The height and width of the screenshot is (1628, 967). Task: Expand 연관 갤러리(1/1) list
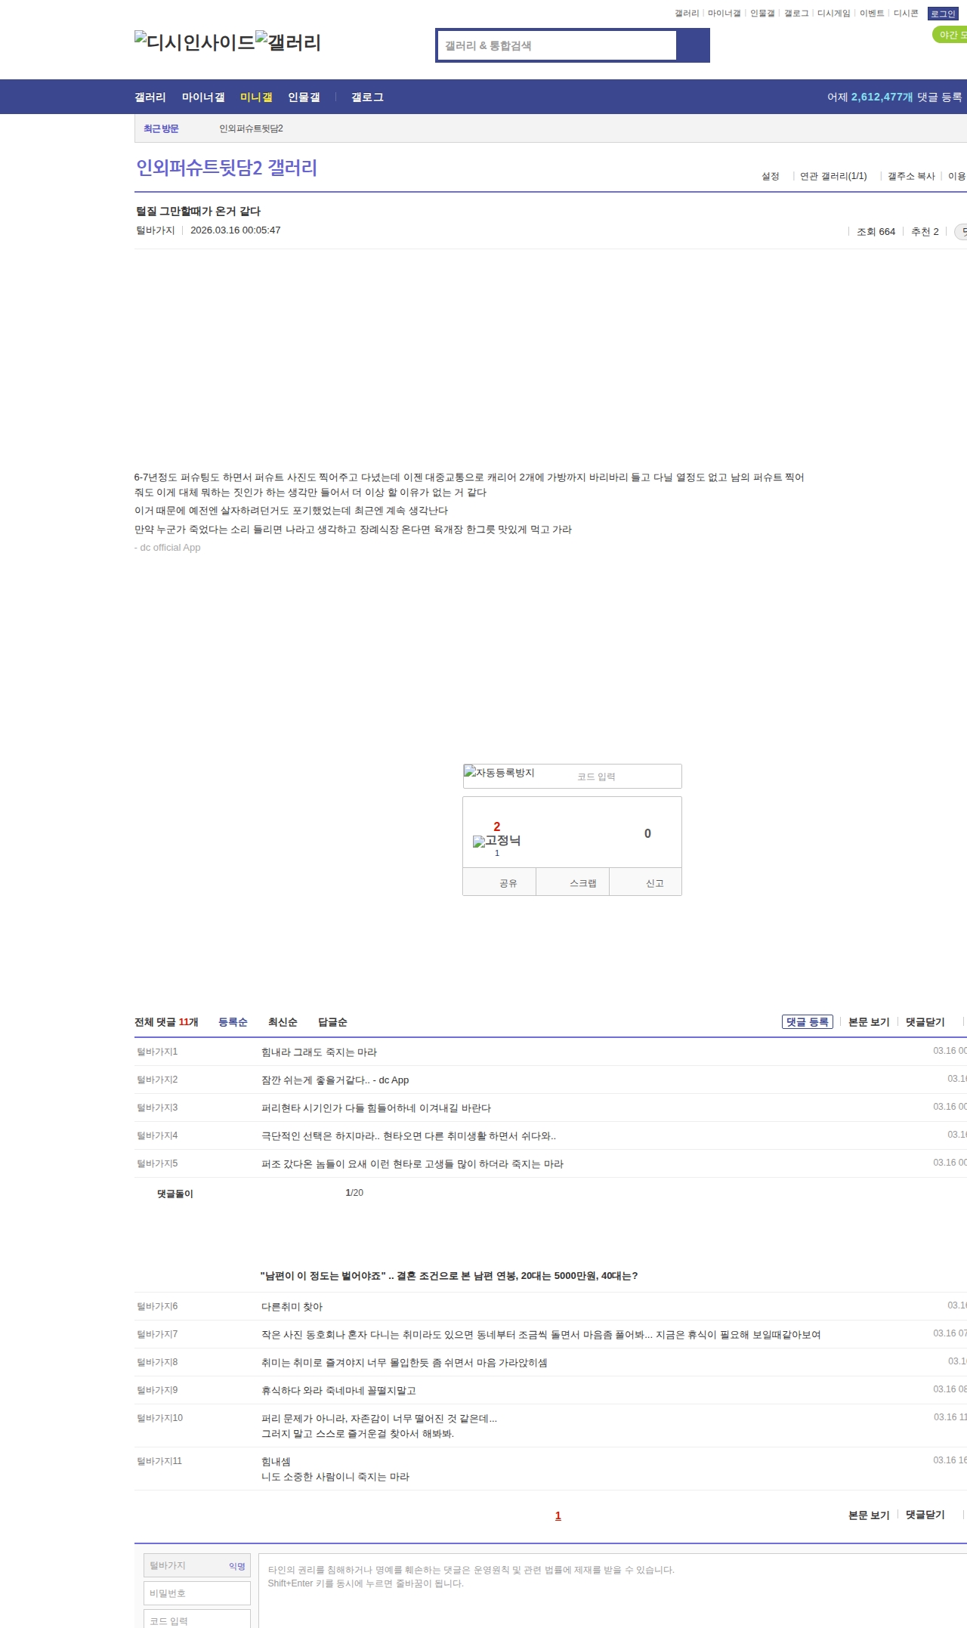coord(833,176)
